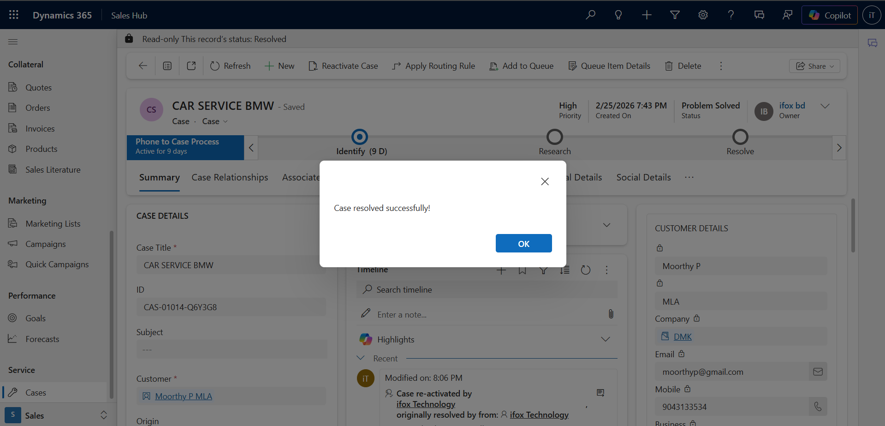Open global search in the top navigation

(590, 15)
